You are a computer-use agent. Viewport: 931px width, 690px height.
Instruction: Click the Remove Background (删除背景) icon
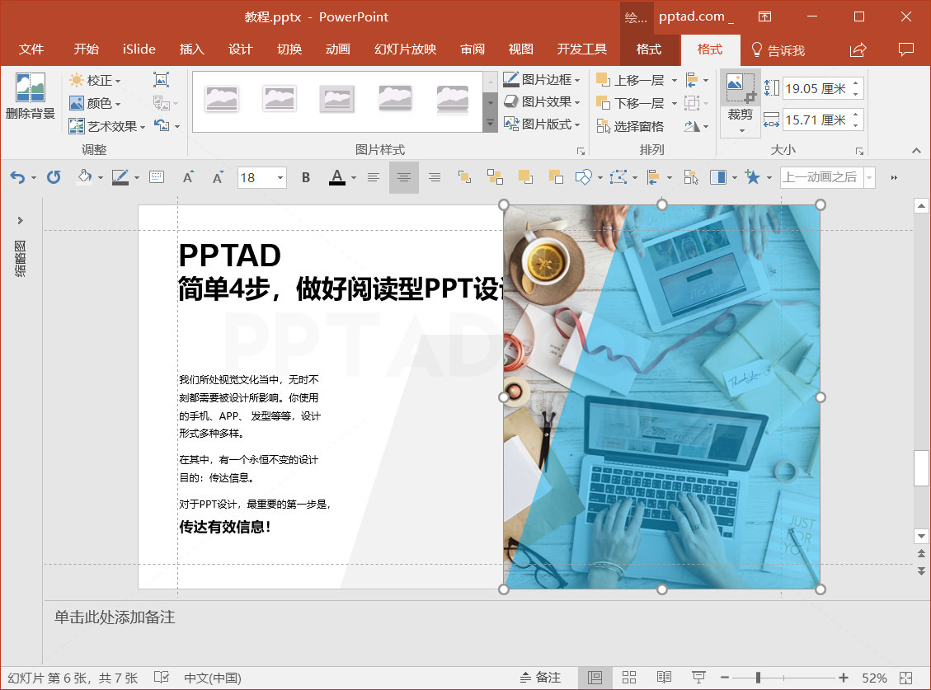tap(31, 87)
